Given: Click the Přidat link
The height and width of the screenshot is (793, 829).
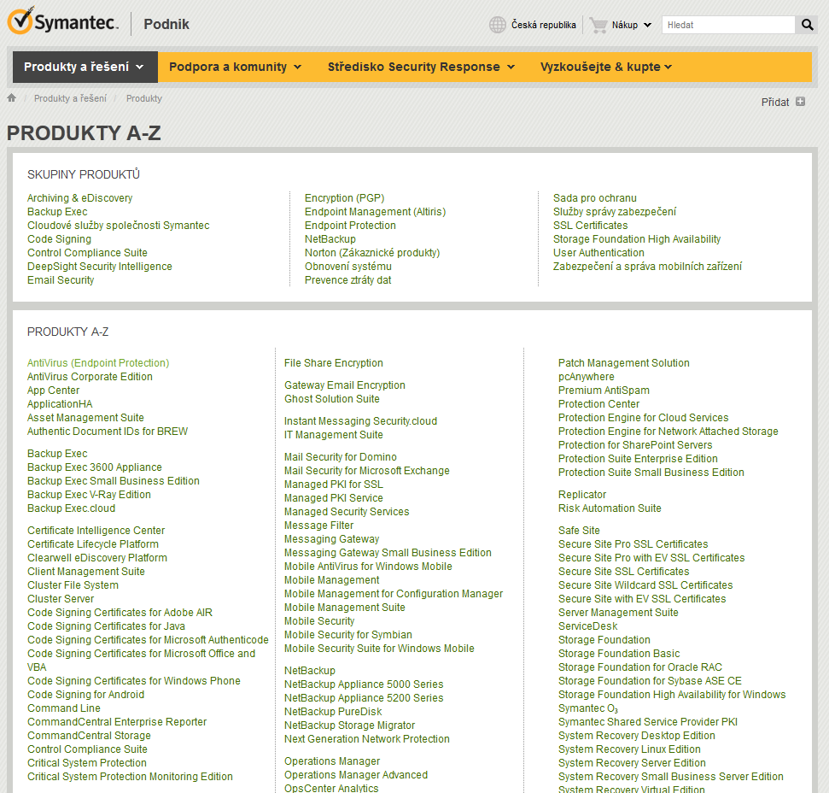Looking at the screenshot, I should 774,102.
